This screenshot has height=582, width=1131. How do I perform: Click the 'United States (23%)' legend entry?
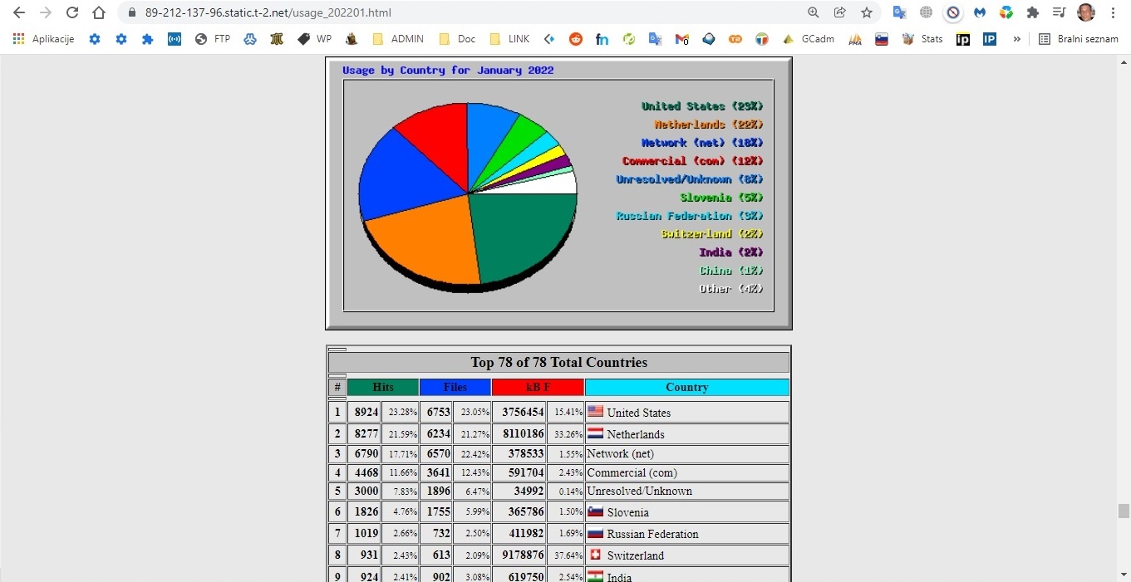click(701, 106)
